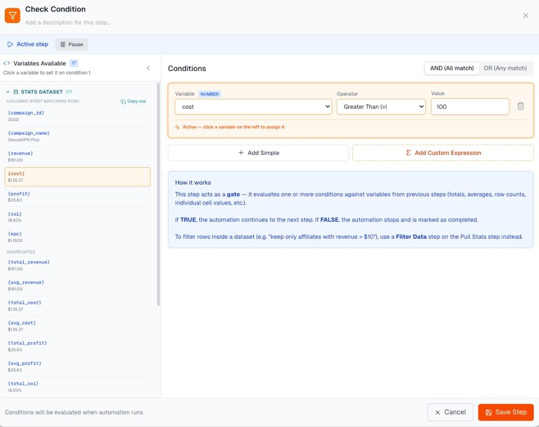Switch to OR (Any match) mode
This screenshot has height=427, width=539.
pyautogui.click(x=505, y=68)
